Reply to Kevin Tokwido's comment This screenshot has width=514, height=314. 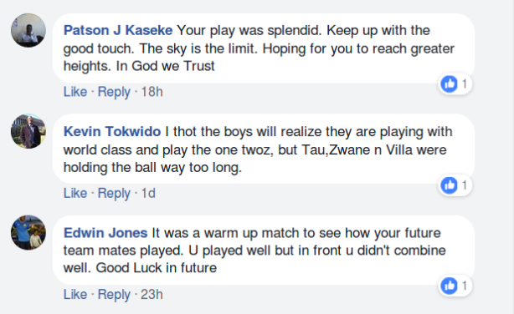(x=114, y=194)
